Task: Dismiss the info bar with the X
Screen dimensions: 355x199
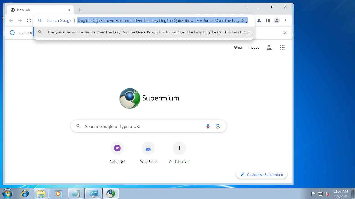Action: pyautogui.click(x=285, y=33)
